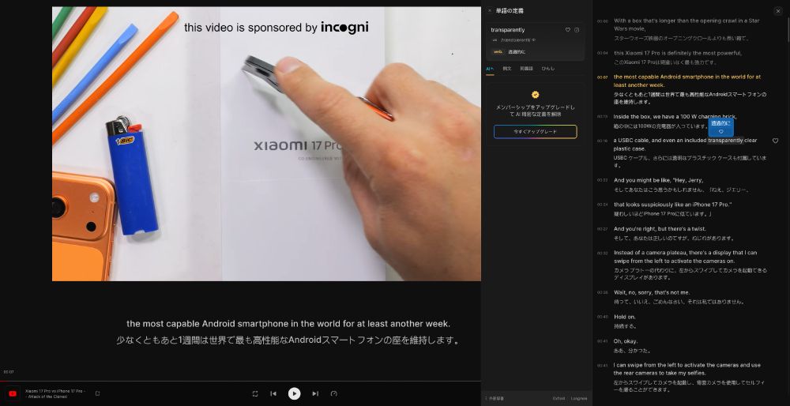Skip to the previous subtitle sentence
This screenshot has width=790, height=406.
[x=273, y=393]
